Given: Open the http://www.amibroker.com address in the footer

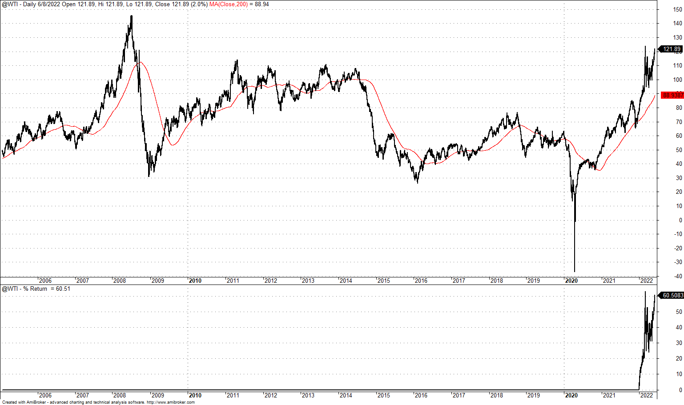Looking at the screenshot, I should click(x=171, y=402).
